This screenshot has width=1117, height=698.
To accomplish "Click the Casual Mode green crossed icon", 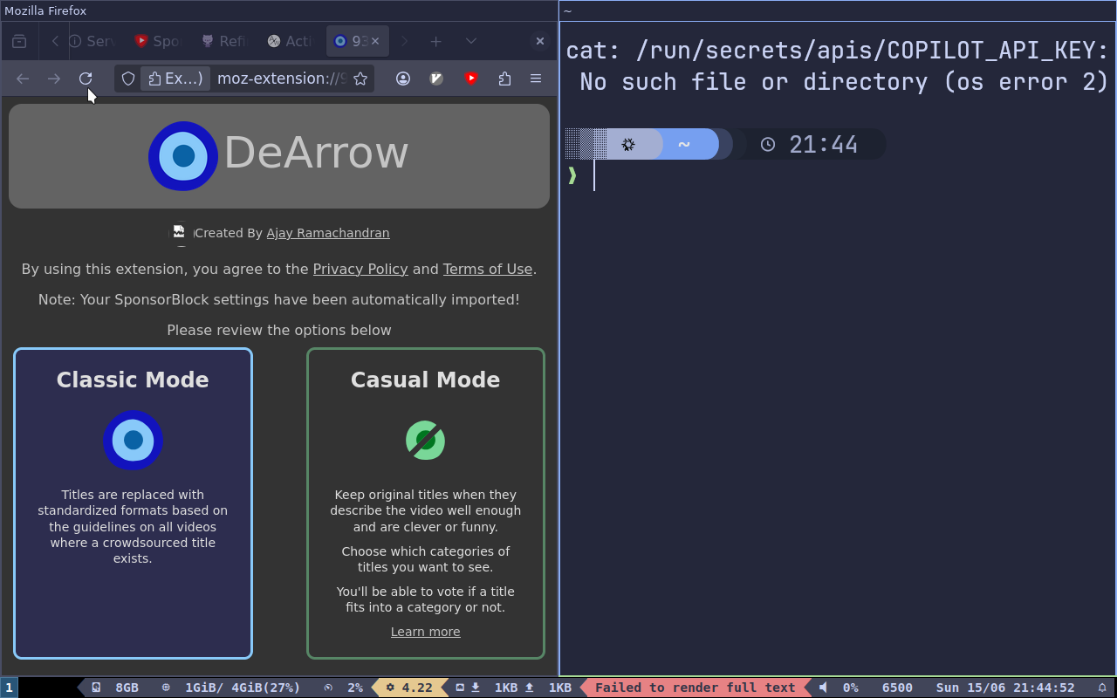I will click(x=426, y=440).
